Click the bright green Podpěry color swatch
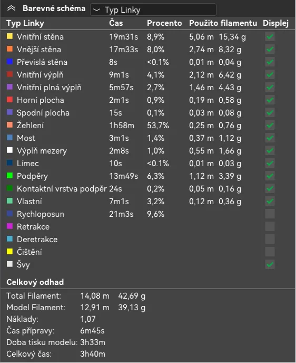 [9, 176]
